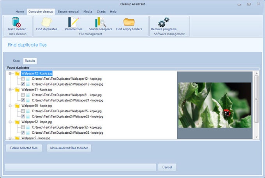Click the Wallpaper32 group folder icon

pos(17,122)
